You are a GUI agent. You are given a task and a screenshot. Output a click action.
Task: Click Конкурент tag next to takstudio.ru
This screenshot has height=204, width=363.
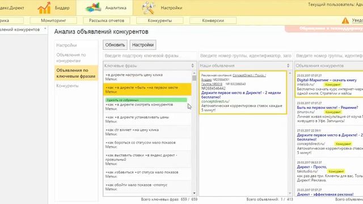[x=336, y=171]
